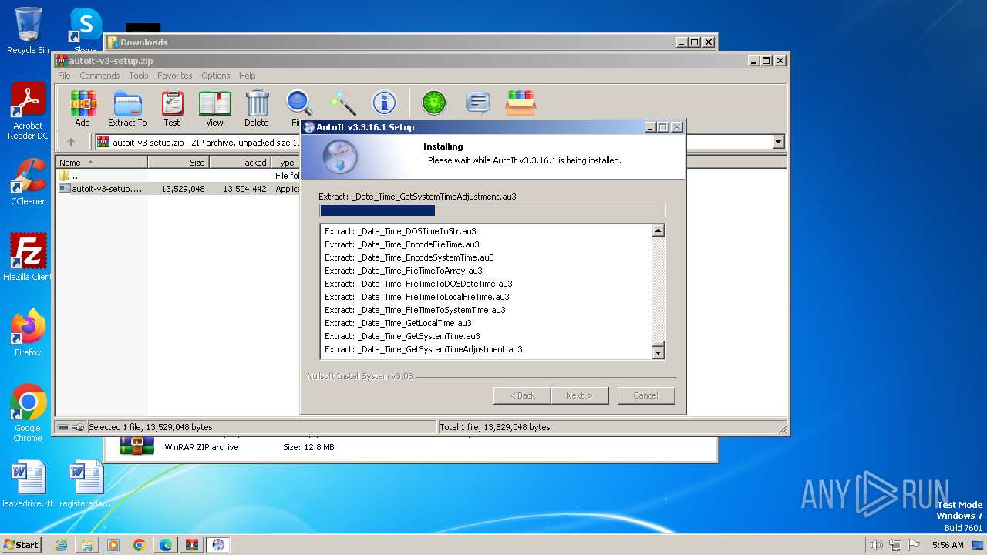Click the WinRAR taskbar icon

coord(191,545)
